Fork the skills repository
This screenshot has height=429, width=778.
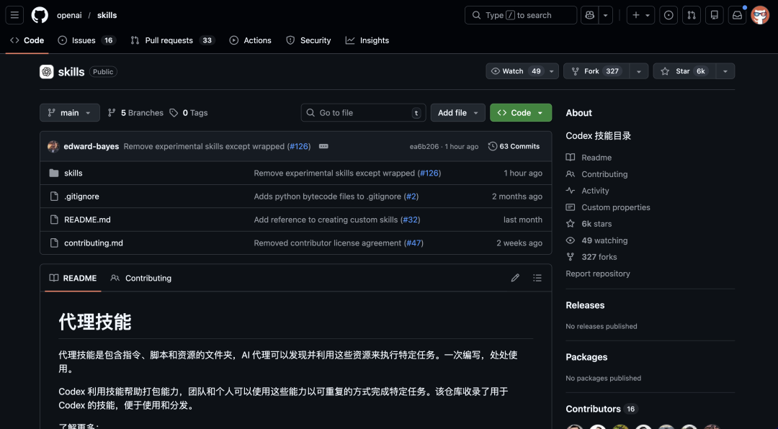(596, 71)
